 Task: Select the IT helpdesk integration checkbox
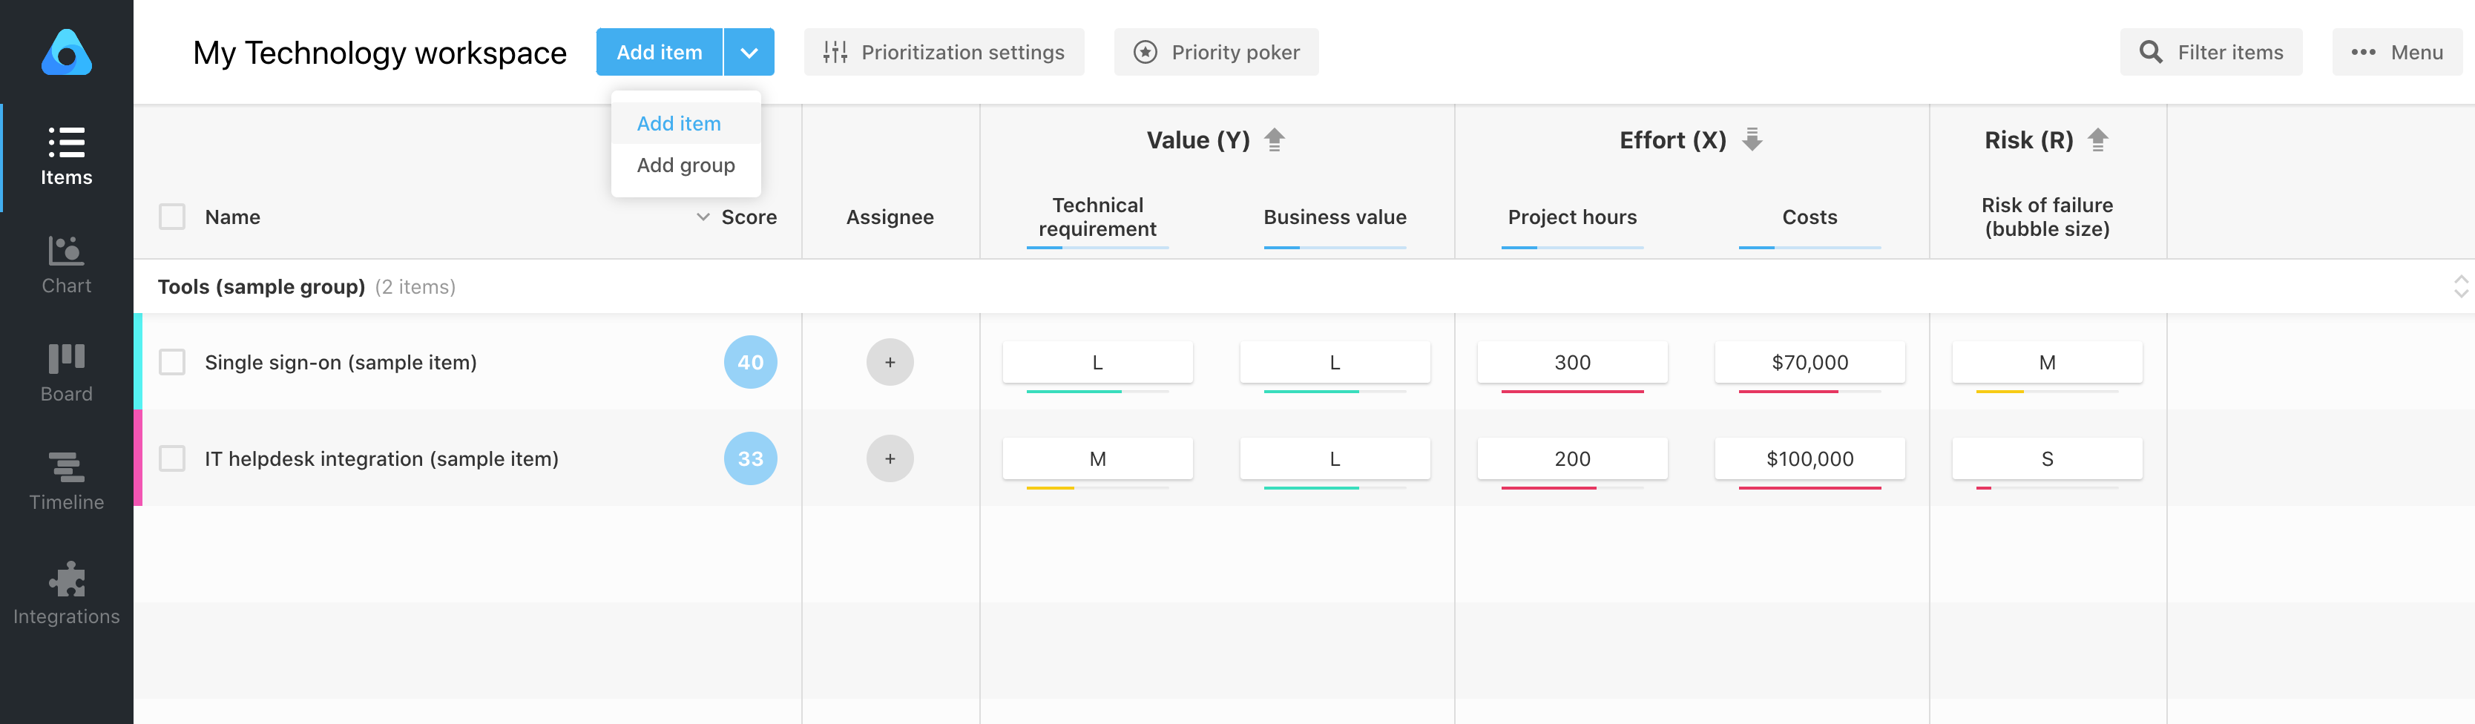coord(173,458)
